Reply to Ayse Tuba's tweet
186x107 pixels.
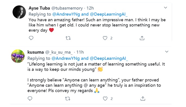pos(31,38)
